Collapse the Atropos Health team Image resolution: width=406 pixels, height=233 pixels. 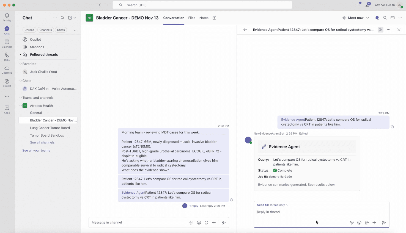pyautogui.click(x=21, y=106)
